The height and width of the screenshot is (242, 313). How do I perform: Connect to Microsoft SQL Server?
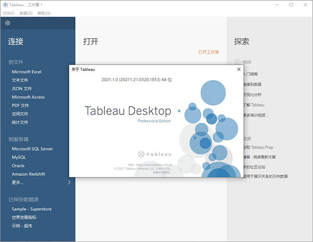tap(32, 149)
